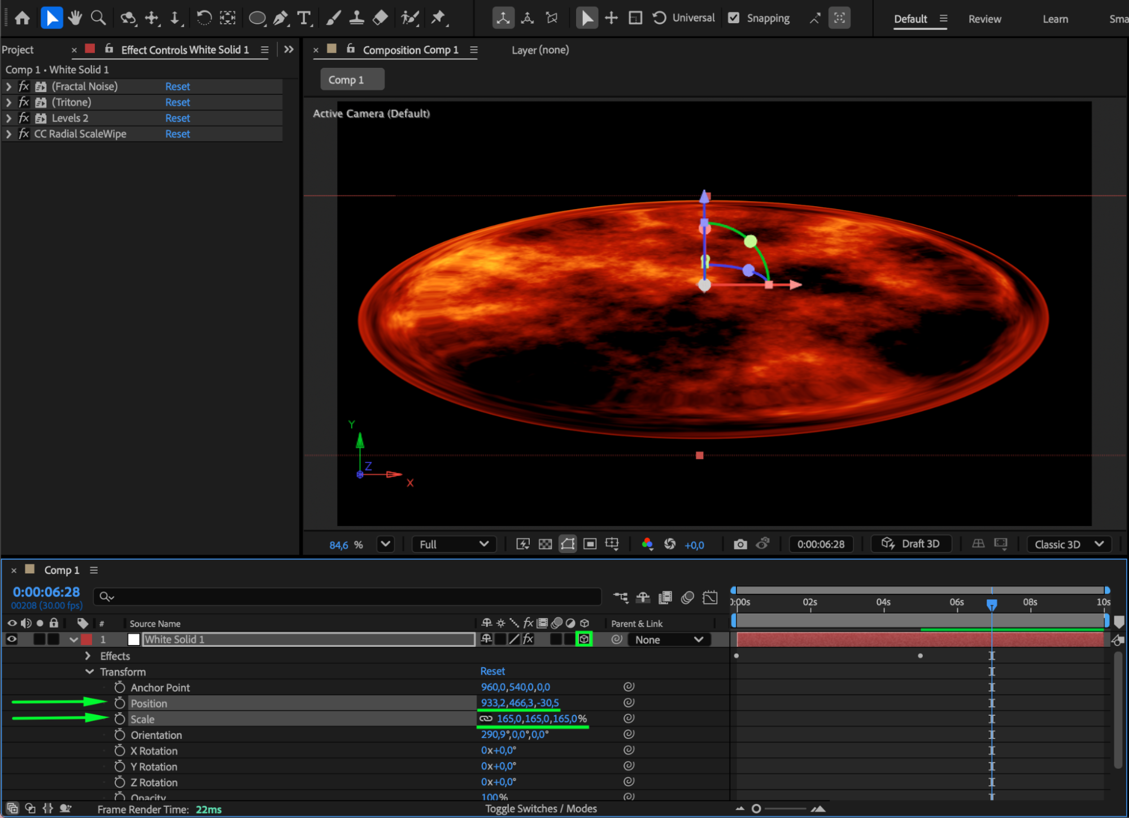Open the Project panel tab
Image resolution: width=1129 pixels, height=818 pixels.
coord(18,50)
